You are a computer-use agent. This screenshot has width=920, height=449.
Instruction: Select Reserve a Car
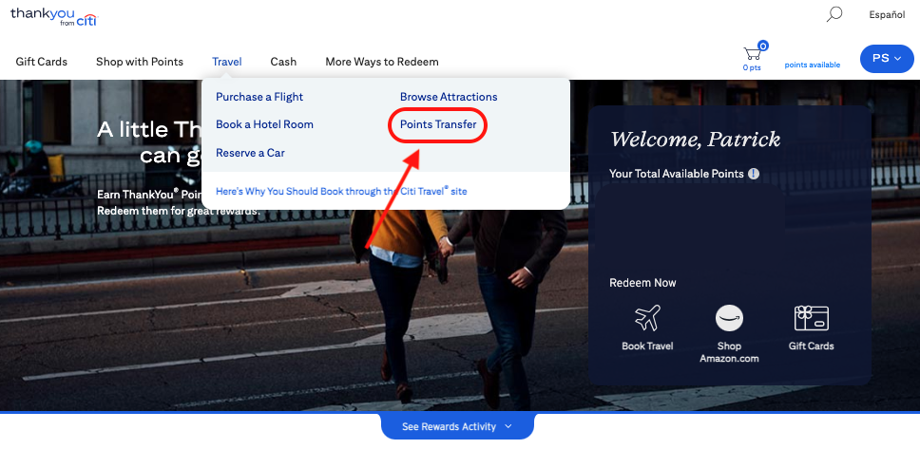pos(250,153)
